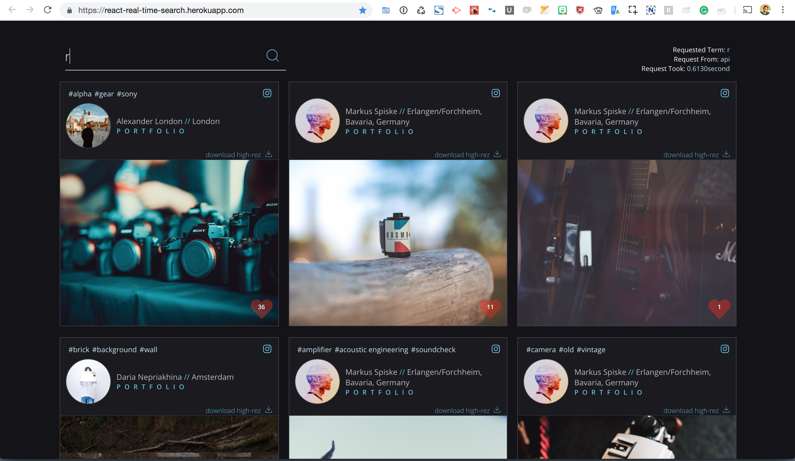Reload the current page
The height and width of the screenshot is (461, 795).
coord(48,10)
